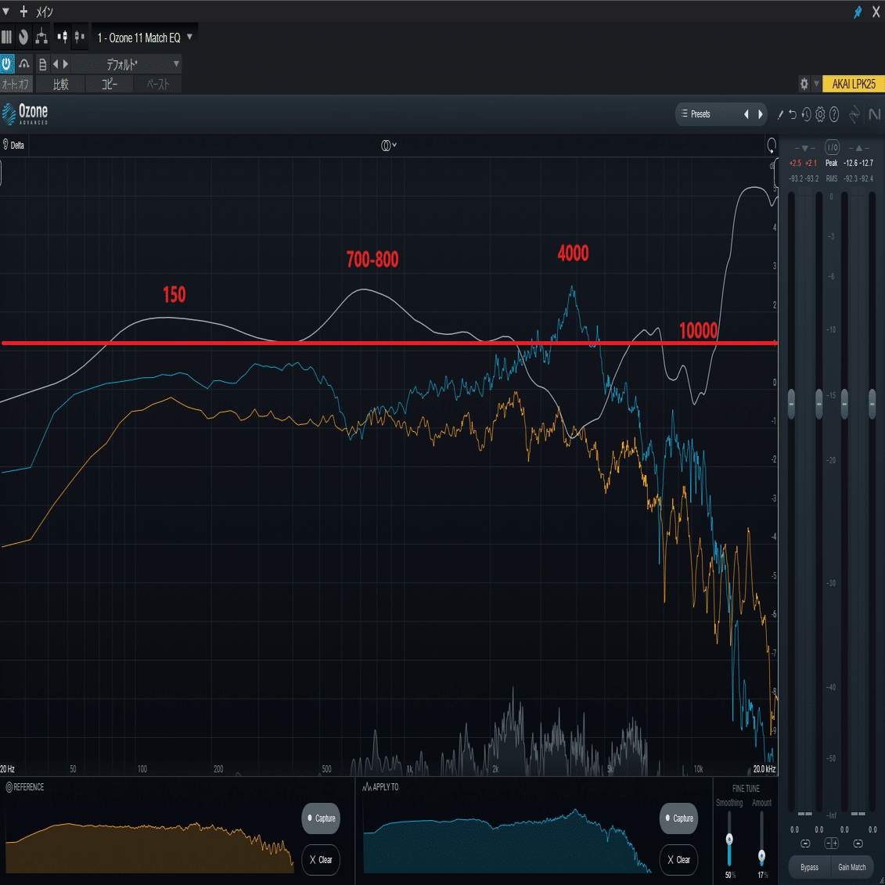The height and width of the screenshot is (885, 885).
Task: Click the Smoothing 50% value
Action: (730, 876)
